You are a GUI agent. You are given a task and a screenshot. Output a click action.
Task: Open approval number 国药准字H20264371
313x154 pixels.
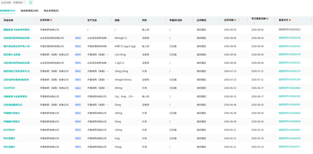[290, 147]
